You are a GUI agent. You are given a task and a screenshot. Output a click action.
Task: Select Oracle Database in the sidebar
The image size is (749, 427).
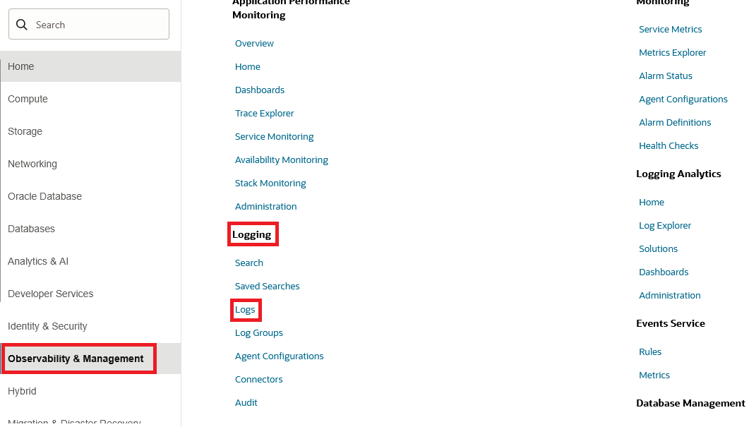44,196
